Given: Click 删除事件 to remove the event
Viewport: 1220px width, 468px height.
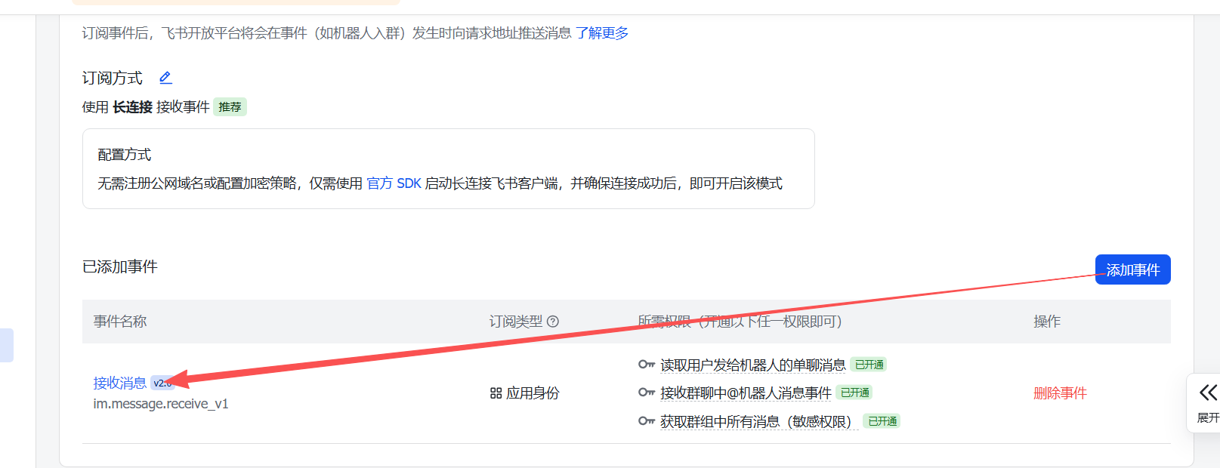Looking at the screenshot, I should (x=1060, y=393).
